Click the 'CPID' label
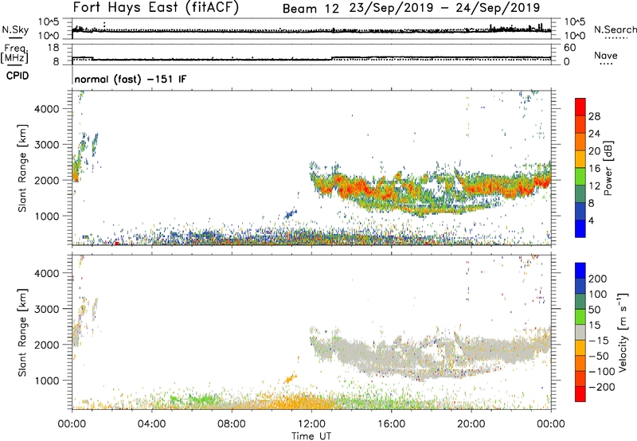 pos(18,76)
